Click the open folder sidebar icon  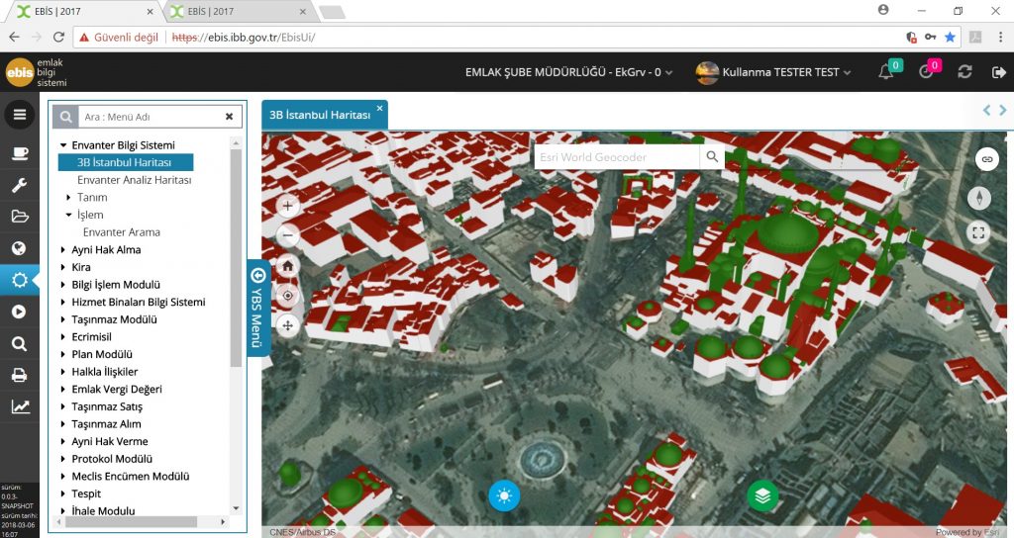(x=20, y=217)
